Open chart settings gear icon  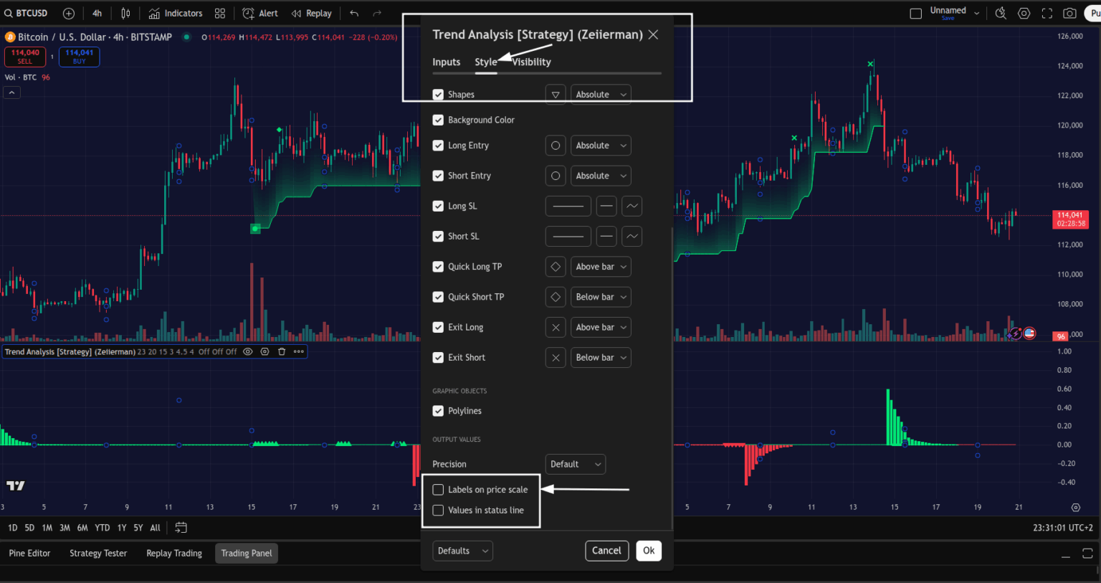1024,13
